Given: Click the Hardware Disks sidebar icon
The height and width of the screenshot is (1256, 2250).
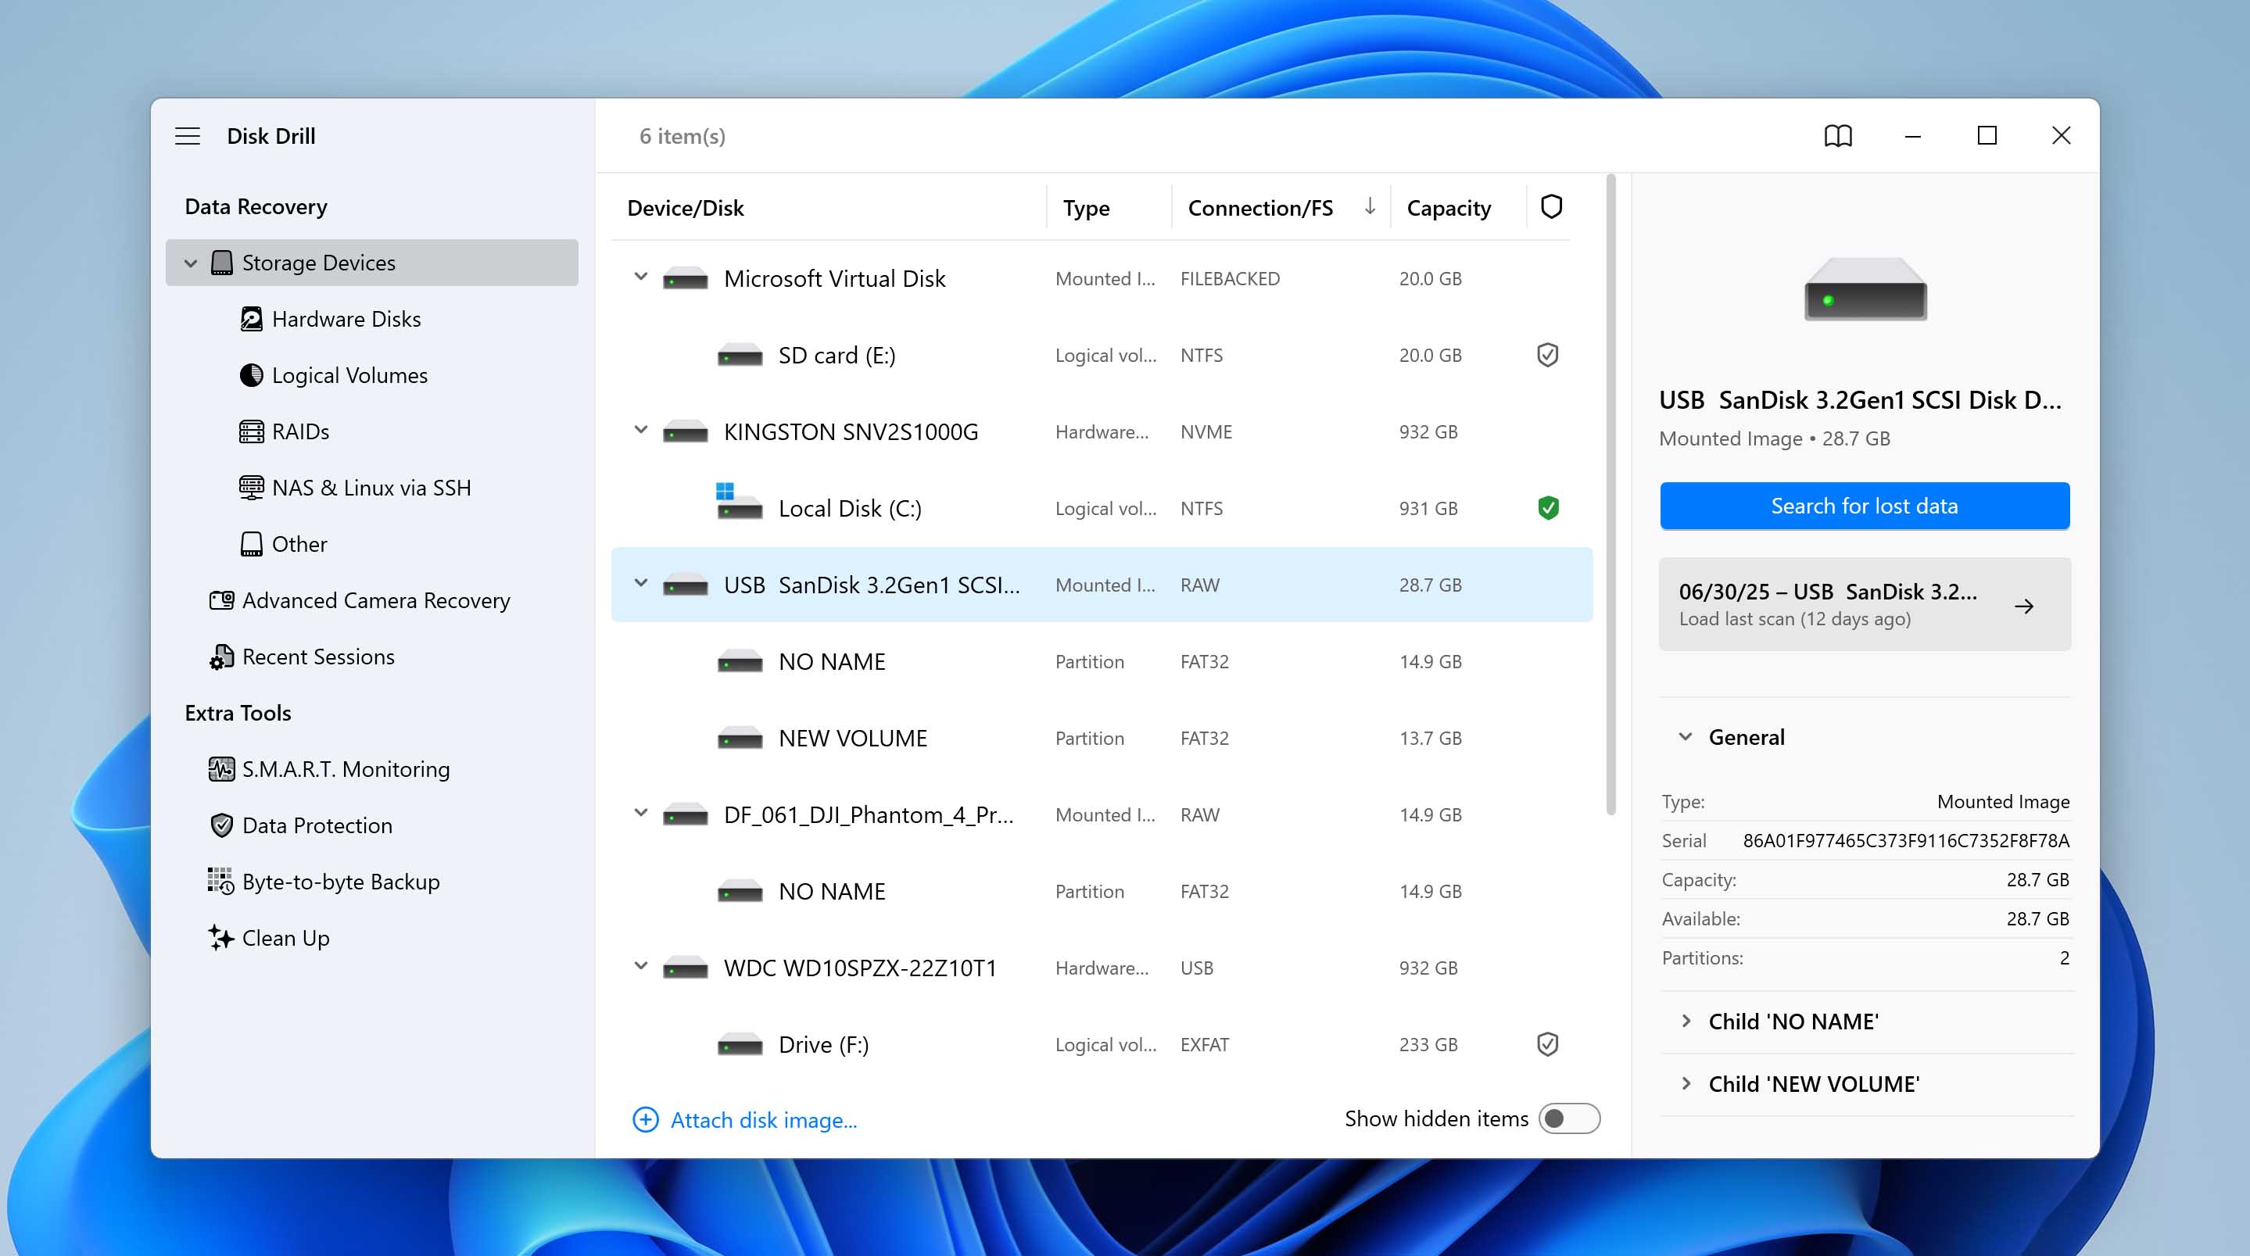Looking at the screenshot, I should (252, 319).
